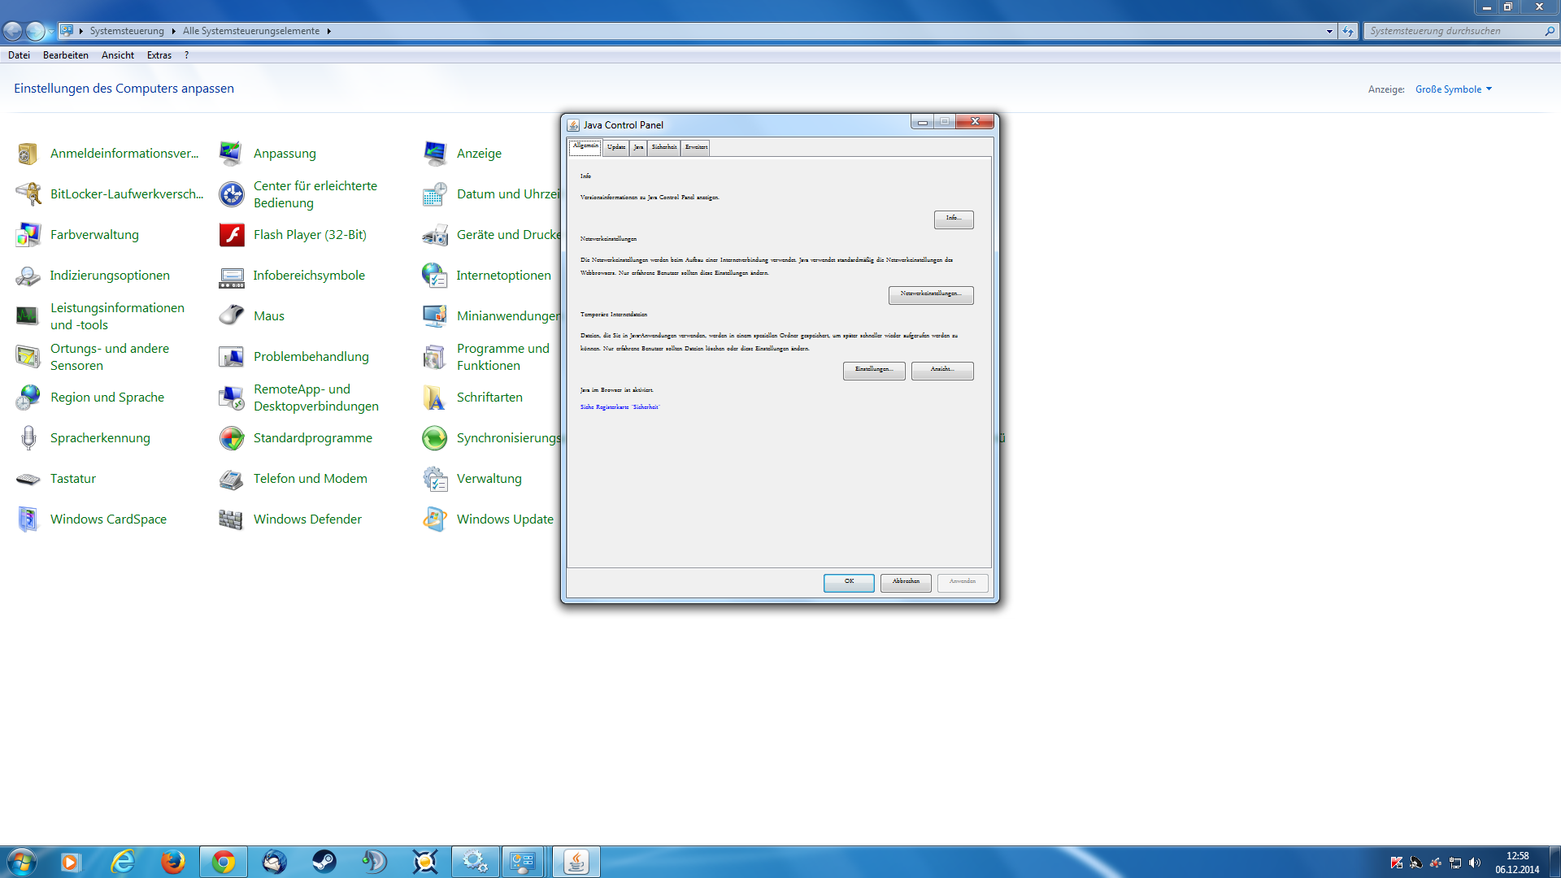Open the Extras menu
The height and width of the screenshot is (878, 1561).
159,55
